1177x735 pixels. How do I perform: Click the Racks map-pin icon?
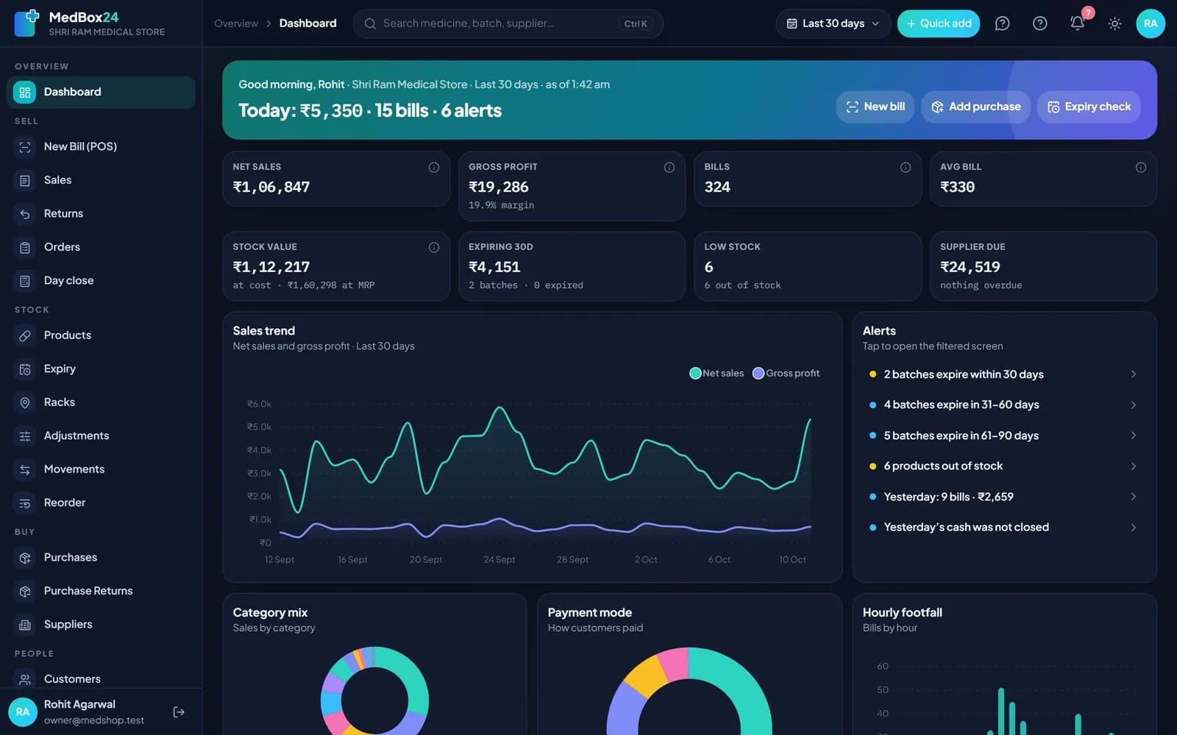tap(24, 402)
